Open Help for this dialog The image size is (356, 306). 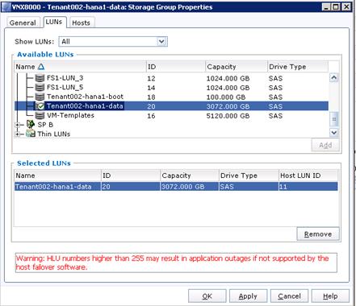pos(330,296)
